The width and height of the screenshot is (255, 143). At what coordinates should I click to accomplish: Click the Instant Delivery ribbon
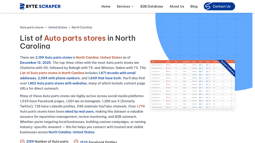click(x=228, y=67)
